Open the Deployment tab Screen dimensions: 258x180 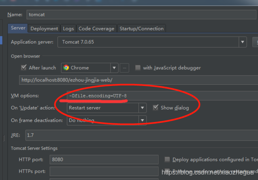click(44, 29)
